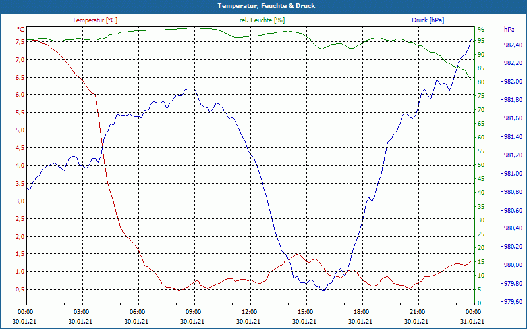Select the green 'rel. Feuchte [%]' legend label
Image resolution: width=527 pixels, height=329 pixels.
(262, 20)
